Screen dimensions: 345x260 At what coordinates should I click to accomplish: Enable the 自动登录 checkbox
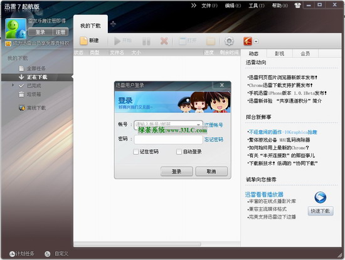pyautogui.click(x=179, y=152)
